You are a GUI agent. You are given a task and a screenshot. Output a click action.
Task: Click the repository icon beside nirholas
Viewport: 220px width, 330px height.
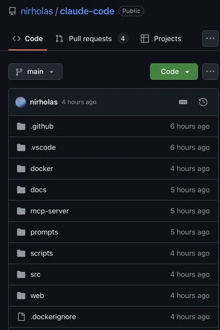(x=13, y=11)
